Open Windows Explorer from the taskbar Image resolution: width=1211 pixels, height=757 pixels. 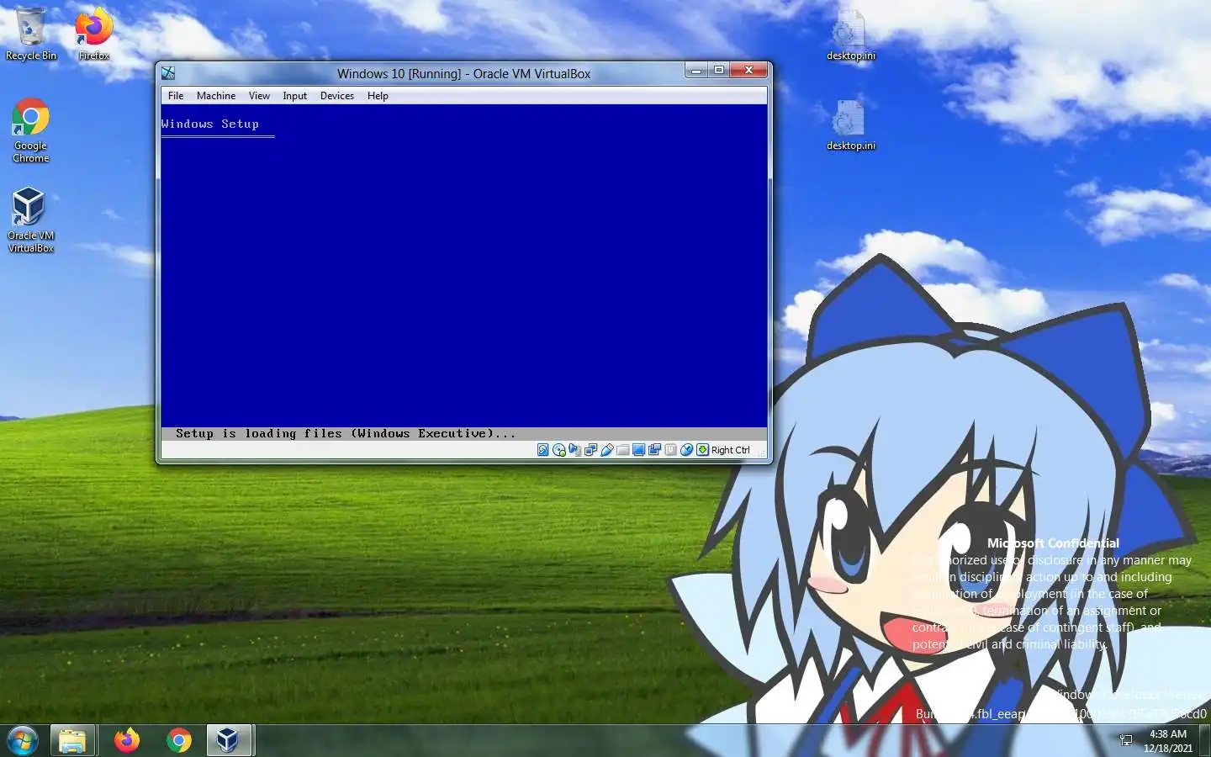72,740
